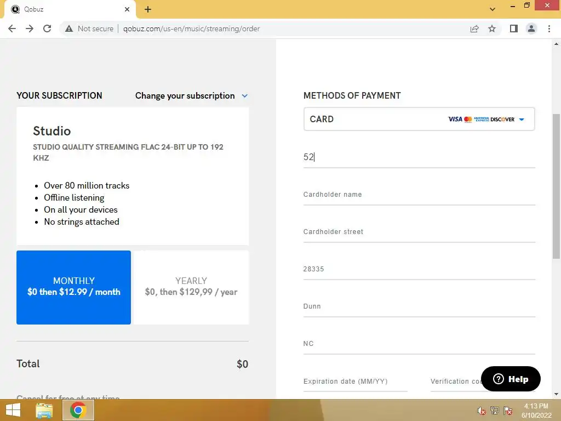The height and width of the screenshot is (421, 561).
Task: Click the muted volume tray icon
Action: coord(481,411)
